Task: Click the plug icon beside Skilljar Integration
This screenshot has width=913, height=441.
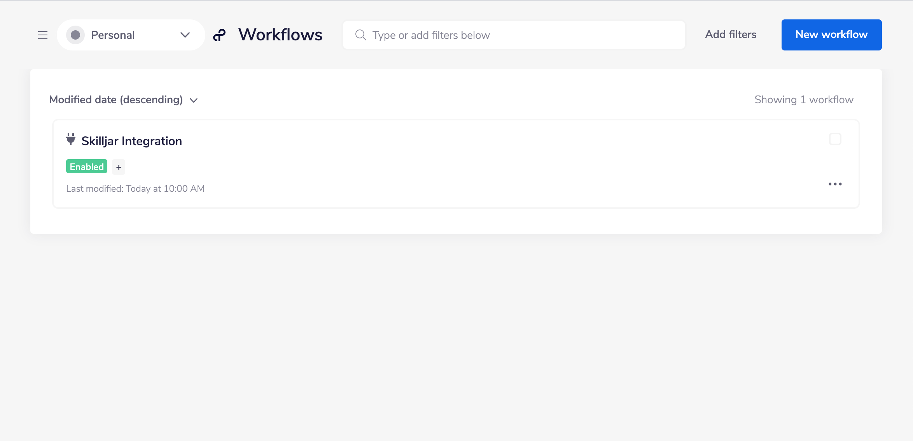Action: tap(70, 139)
